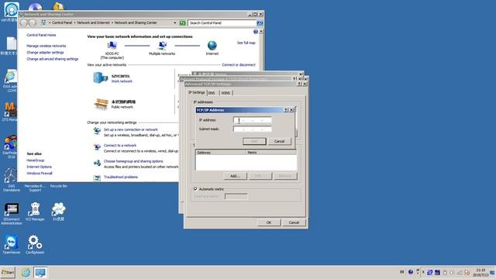Click OK in Advanced TCP/IP Settings
Image resolution: width=496 pixels, height=279 pixels.
coord(269,222)
